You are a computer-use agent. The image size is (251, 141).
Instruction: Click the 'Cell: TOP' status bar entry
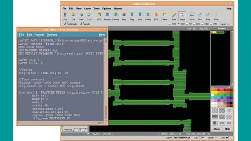click(x=199, y=137)
